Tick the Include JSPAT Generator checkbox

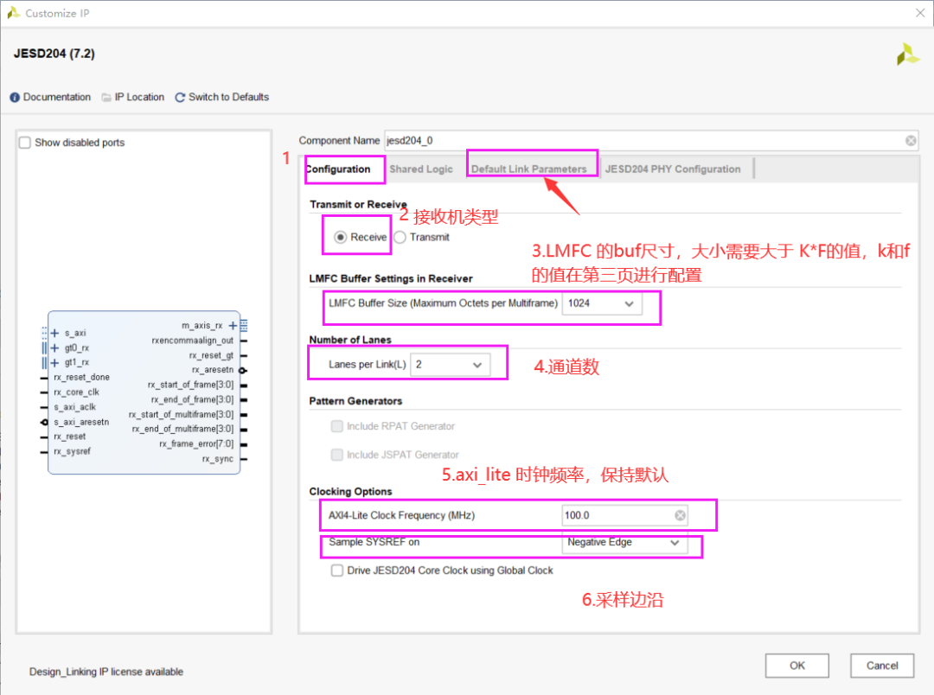tap(337, 455)
